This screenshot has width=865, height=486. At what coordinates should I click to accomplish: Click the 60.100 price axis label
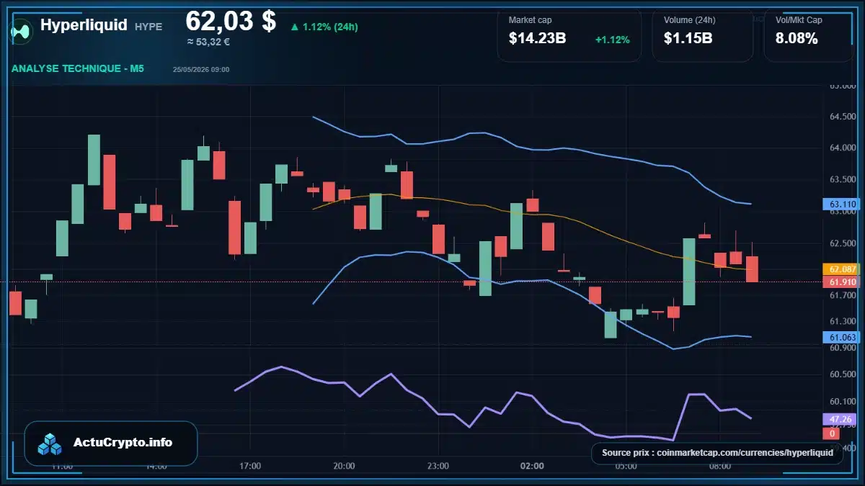(843, 401)
